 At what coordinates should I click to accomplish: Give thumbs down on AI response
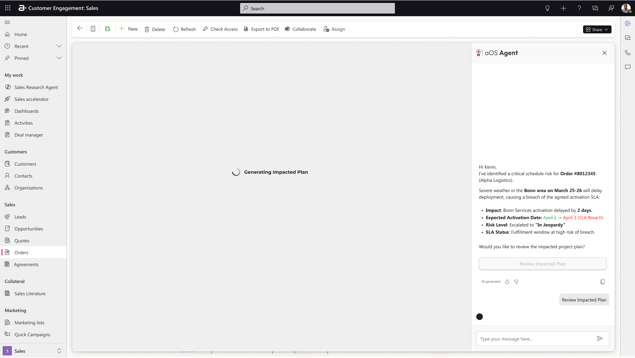[x=516, y=282]
